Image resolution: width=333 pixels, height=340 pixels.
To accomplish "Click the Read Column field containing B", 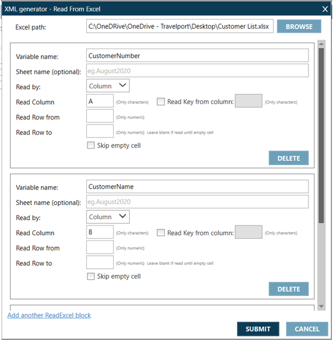I will point(100,232).
